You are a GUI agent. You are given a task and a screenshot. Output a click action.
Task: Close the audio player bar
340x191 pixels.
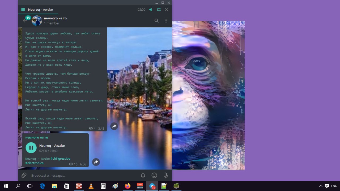167,10
